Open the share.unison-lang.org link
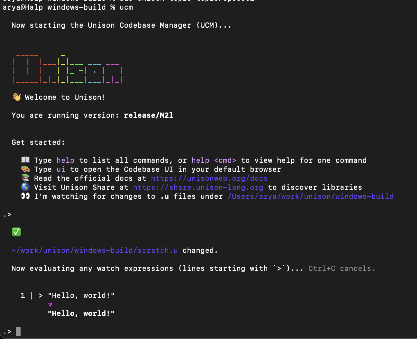 pos(198,187)
